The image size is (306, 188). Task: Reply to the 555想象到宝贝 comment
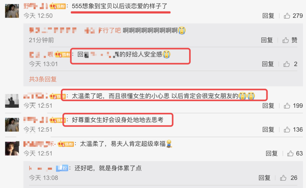[x=268, y=16]
